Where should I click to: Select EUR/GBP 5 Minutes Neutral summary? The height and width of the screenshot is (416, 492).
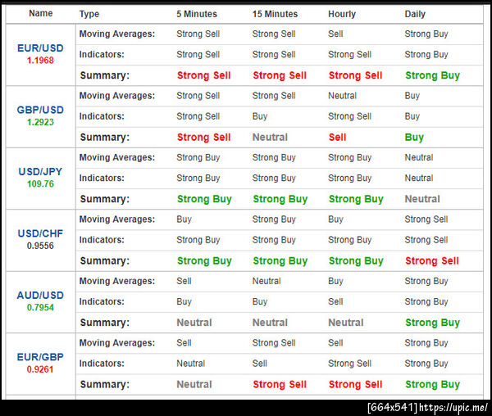point(194,384)
